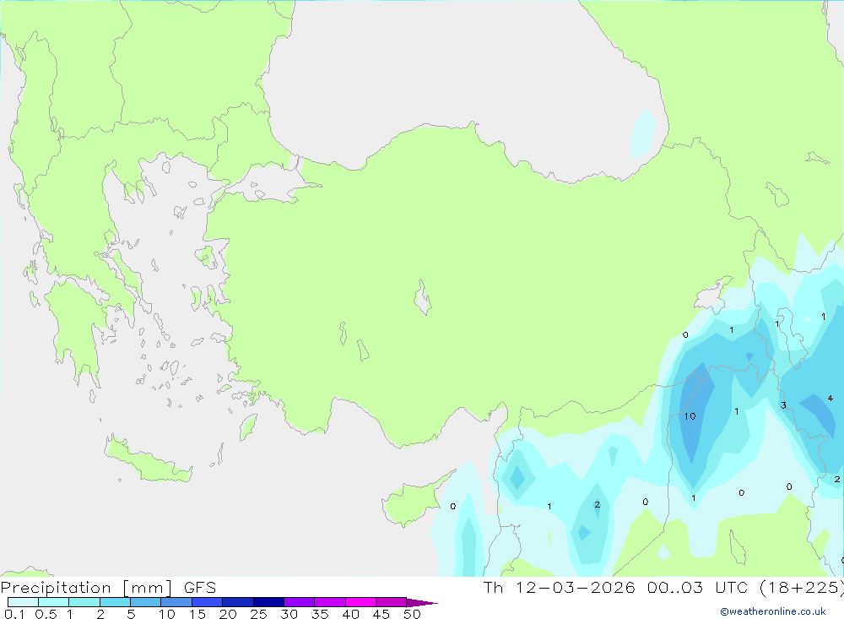Select the 1–2 mm legend color swatch

point(84,602)
